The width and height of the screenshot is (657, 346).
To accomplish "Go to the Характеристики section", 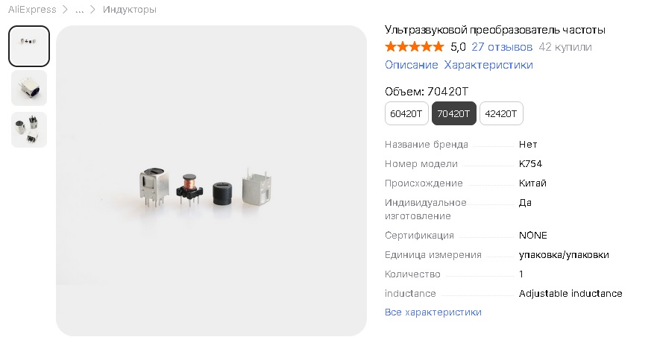I will (488, 65).
